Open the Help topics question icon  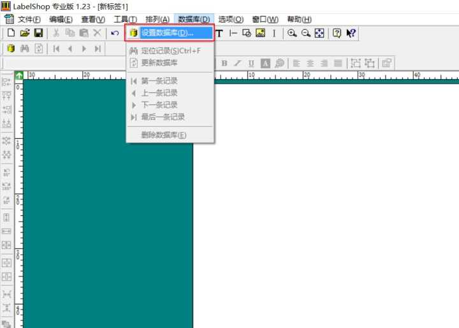coord(337,33)
